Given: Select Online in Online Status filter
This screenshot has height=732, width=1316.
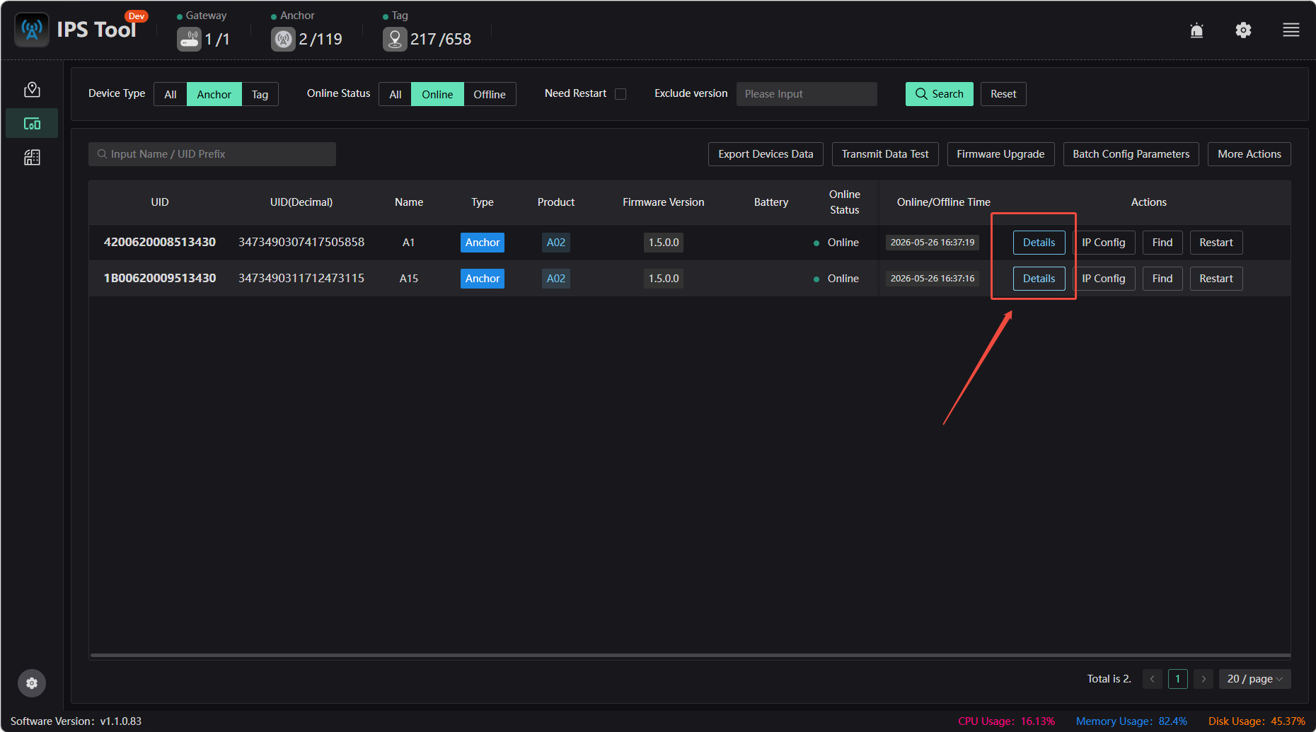Looking at the screenshot, I should pos(437,94).
